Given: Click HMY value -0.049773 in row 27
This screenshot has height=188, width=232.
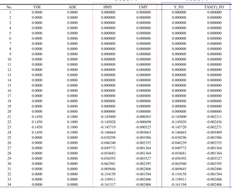Looking at the screenshot, I should [108, 148].
